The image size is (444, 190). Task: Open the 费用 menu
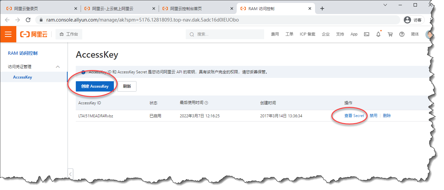[275, 34]
